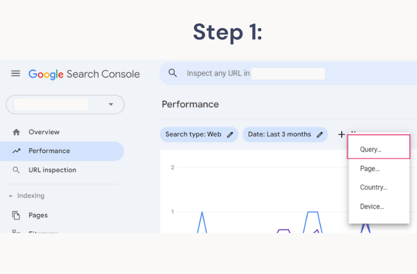The height and width of the screenshot is (274, 417).
Task: Select Performance in the sidebar
Action: 62,151
